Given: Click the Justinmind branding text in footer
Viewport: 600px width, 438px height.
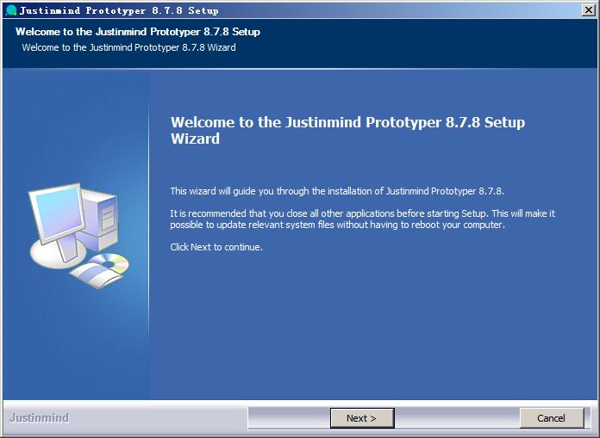Looking at the screenshot, I should (40, 417).
